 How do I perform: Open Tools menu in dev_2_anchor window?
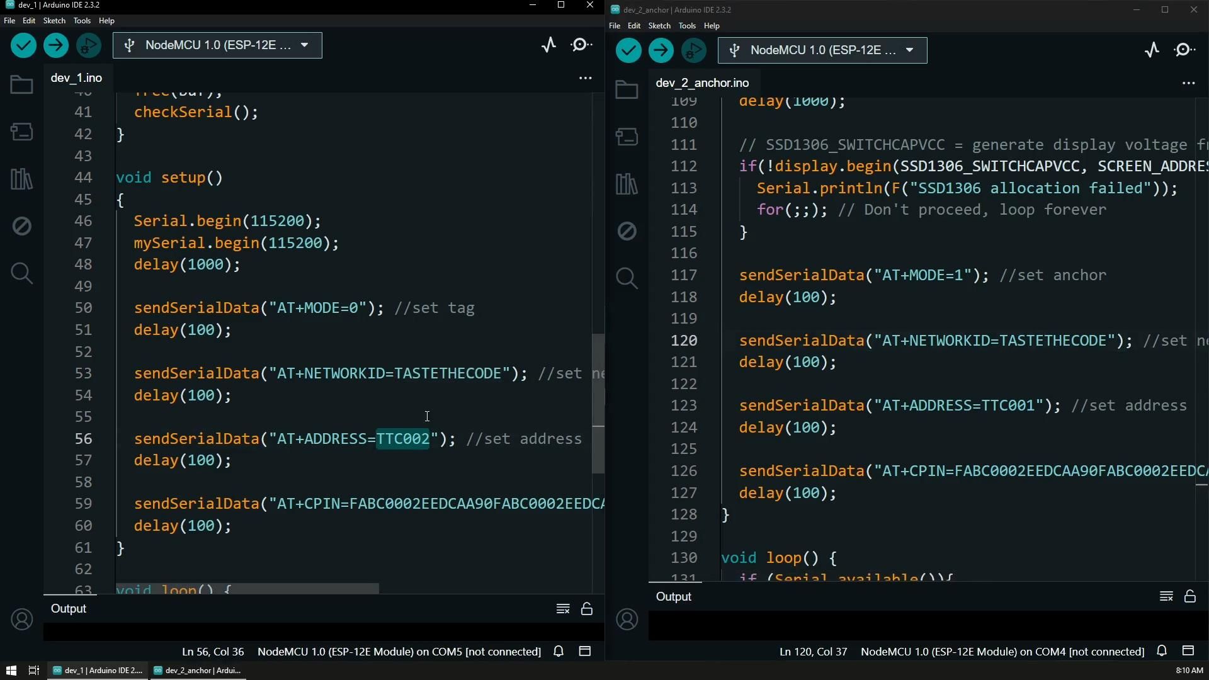coord(686,26)
